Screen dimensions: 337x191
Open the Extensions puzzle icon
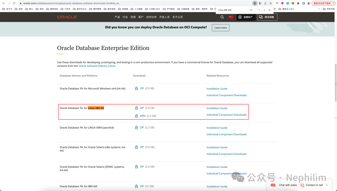[x=298, y=3]
